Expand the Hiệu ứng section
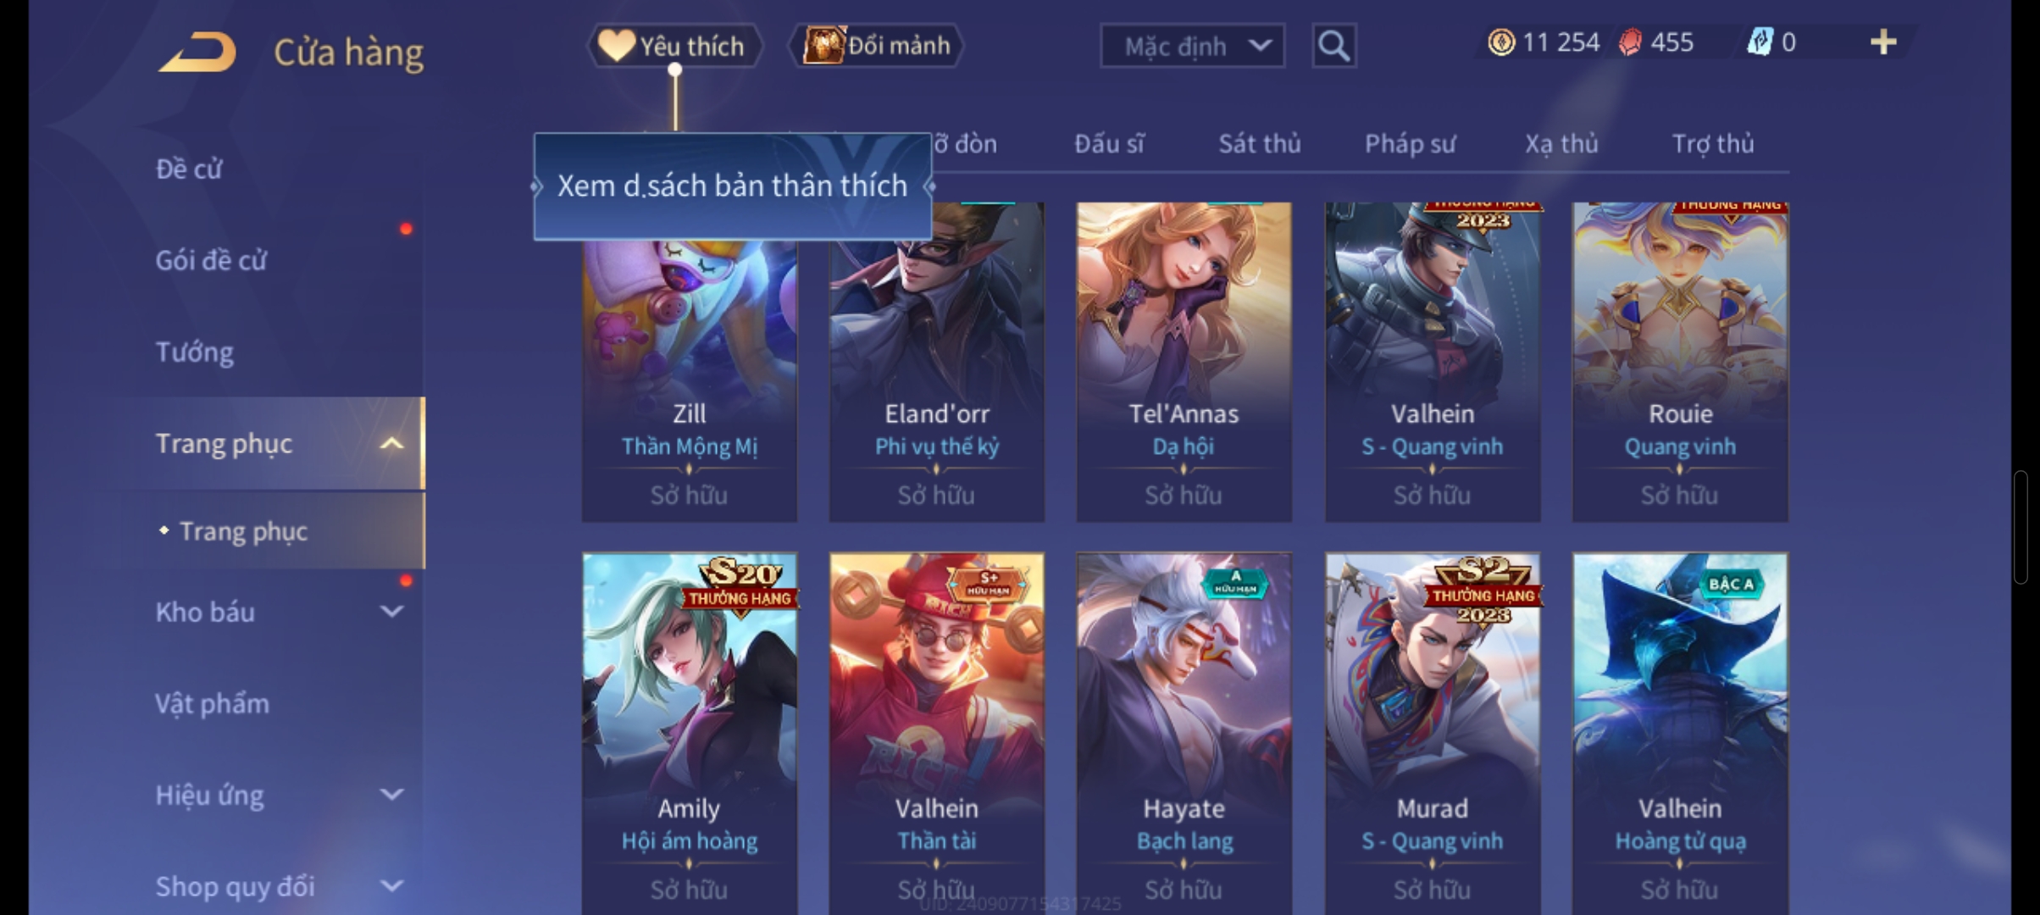The image size is (2040, 915). [x=391, y=795]
